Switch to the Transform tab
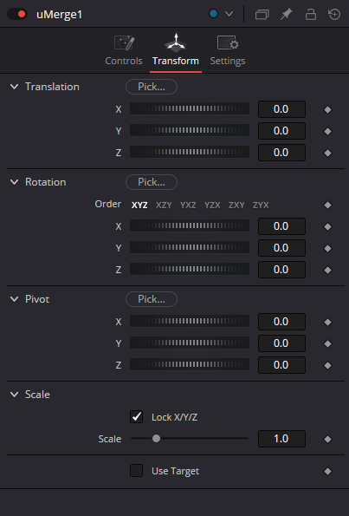349x516 pixels. (x=176, y=51)
